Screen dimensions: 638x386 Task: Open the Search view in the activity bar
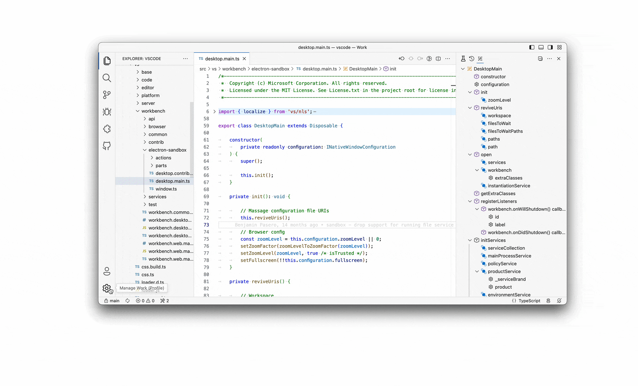(x=107, y=78)
